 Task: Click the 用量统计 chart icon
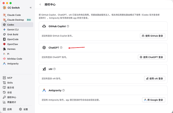click(4, 102)
